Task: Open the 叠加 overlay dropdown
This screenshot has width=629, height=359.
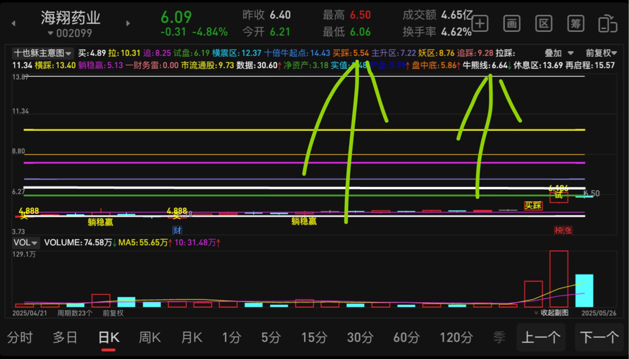Action: (x=559, y=53)
